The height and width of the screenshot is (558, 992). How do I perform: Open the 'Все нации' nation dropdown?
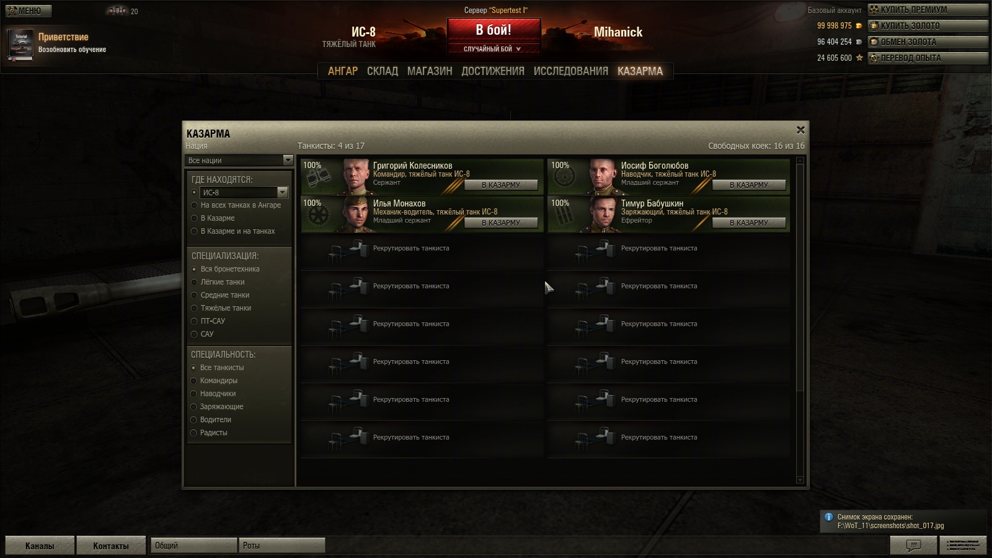(x=239, y=160)
